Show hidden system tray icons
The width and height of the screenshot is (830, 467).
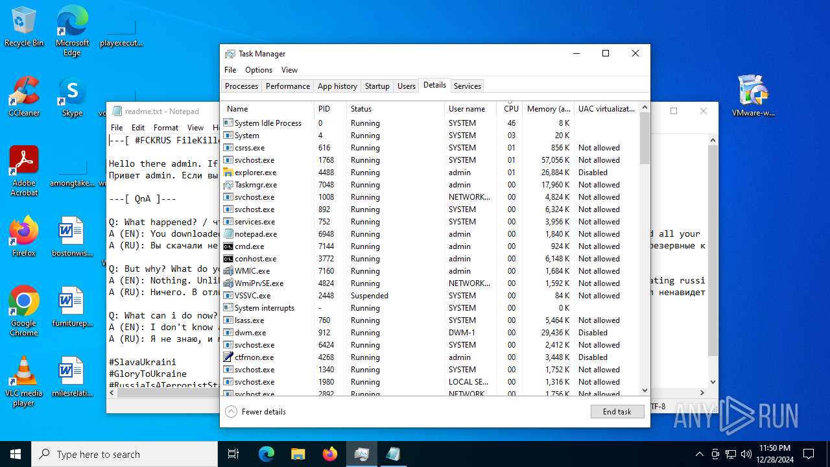coord(699,454)
